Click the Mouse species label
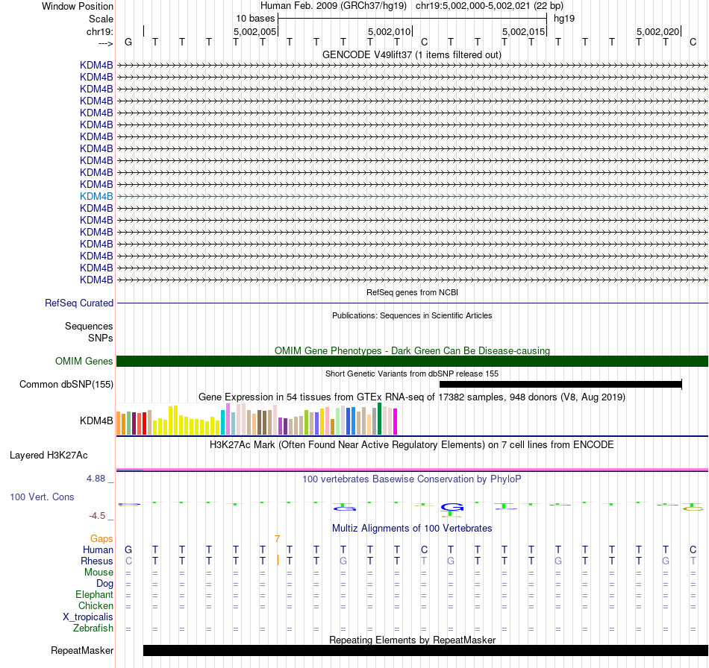Viewport: 709px width, 668px height. click(x=99, y=573)
